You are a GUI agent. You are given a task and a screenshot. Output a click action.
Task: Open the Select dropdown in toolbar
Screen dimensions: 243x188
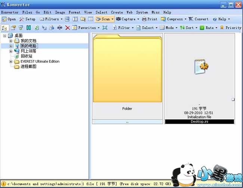tap(147, 28)
